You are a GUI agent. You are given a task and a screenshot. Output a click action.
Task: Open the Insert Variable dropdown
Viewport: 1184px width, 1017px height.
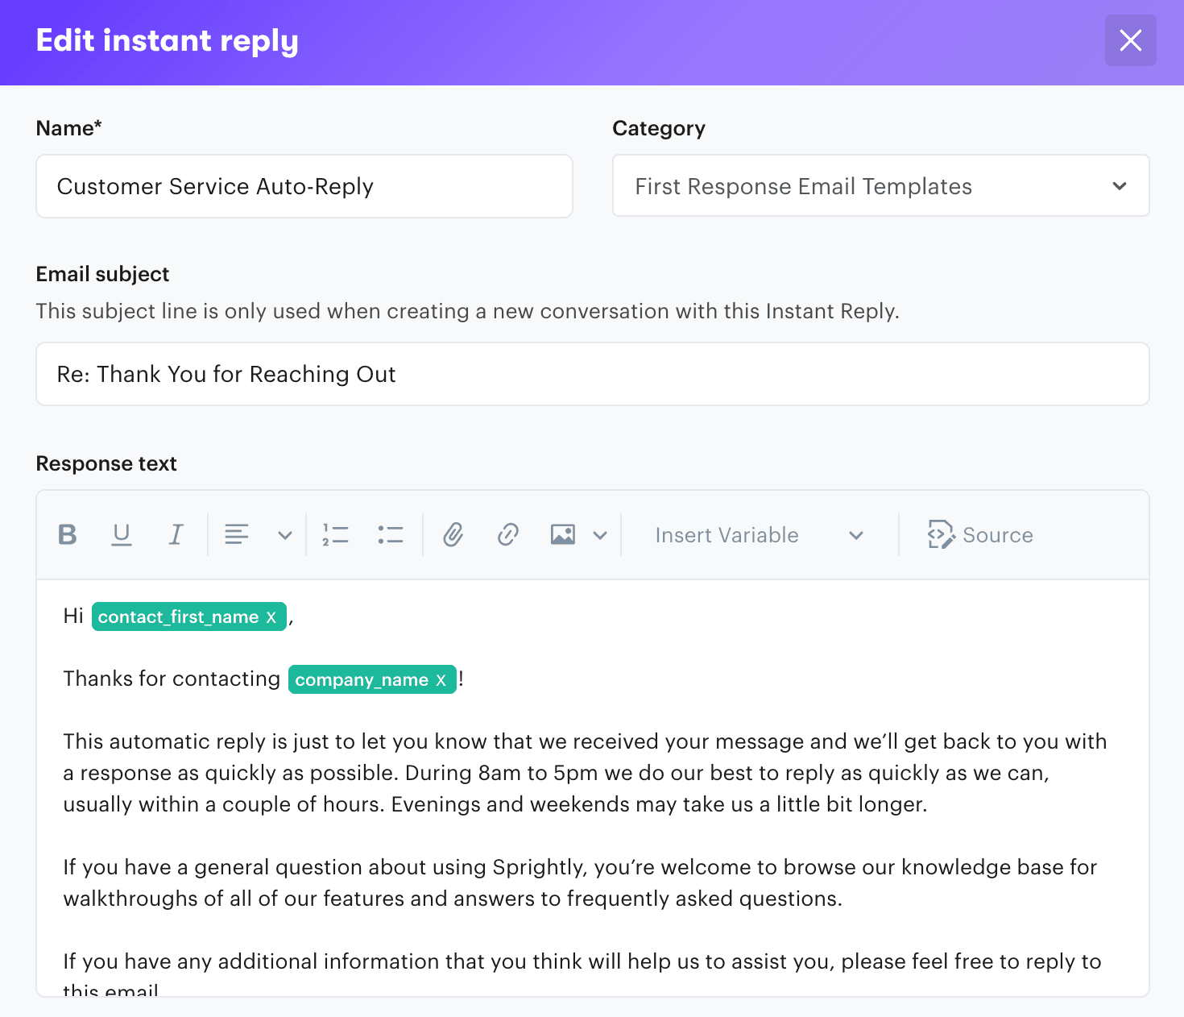(x=757, y=534)
